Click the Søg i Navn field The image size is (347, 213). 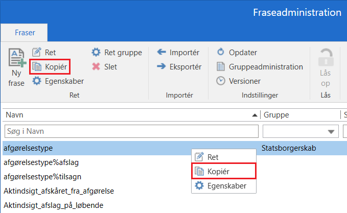point(131,132)
